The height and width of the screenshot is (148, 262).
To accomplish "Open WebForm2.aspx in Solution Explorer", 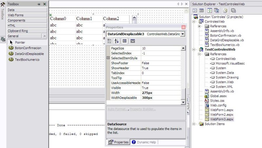I will point(222,115).
